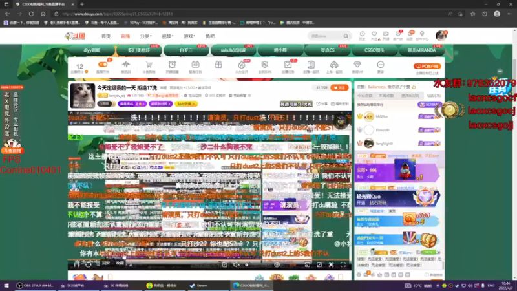517x291 pixels.
Task: Click the yellow 钻粉 badge button under the title
Action: pyautogui.click(x=186, y=104)
